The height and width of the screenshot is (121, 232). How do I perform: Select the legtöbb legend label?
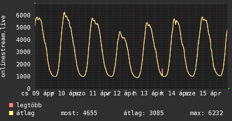29,105
